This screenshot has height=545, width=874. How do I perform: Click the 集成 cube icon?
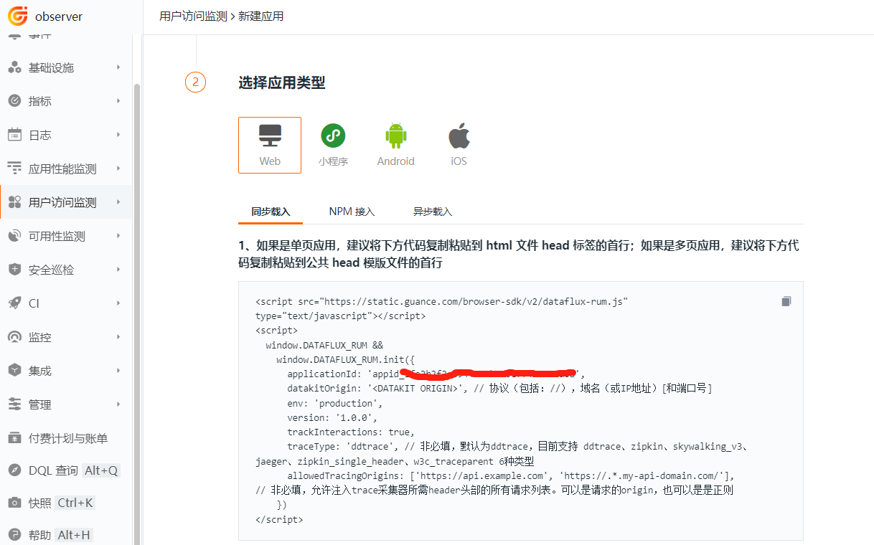point(14,371)
